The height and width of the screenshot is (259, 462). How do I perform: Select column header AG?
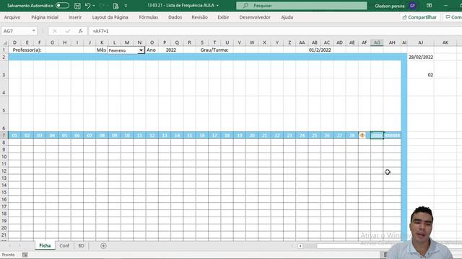click(x=377, y=43)
